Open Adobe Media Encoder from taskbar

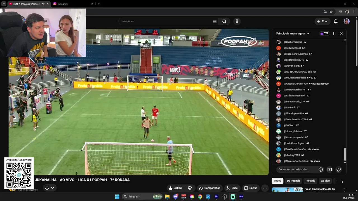pyautogui.click(x=241, y=197)
